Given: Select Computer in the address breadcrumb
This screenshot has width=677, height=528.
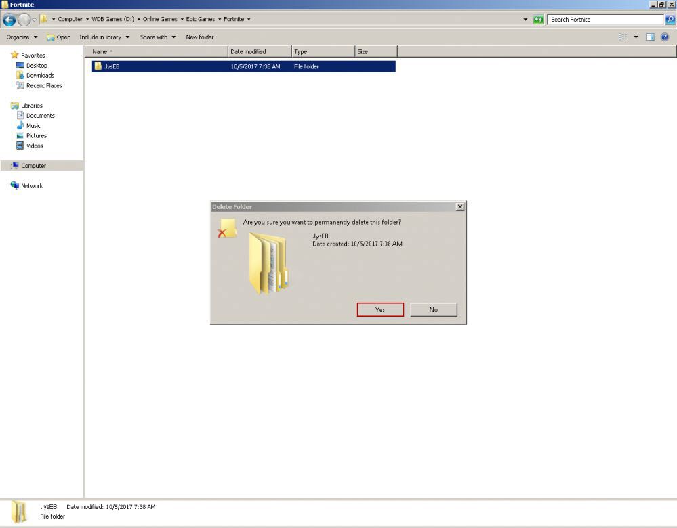Looking at the screenshot, I should (70, 19).
